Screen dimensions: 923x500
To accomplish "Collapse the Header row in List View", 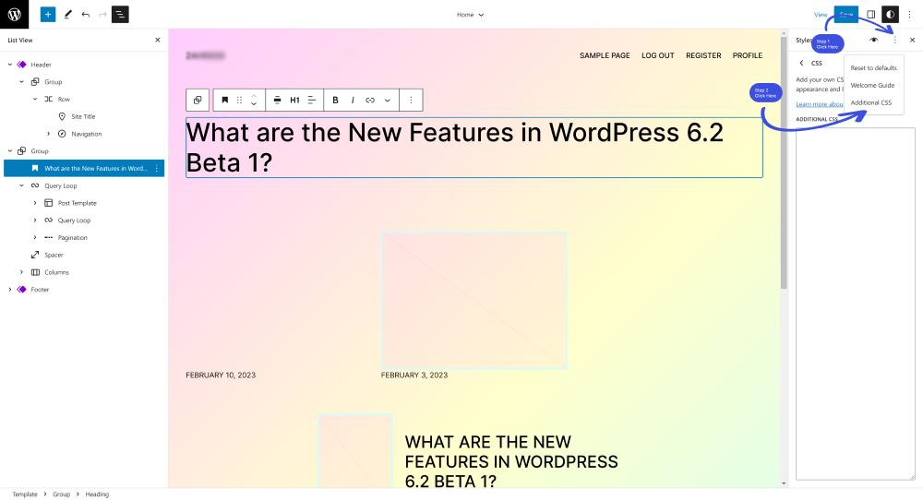I will pyautogui.click(x=10, y=65).
